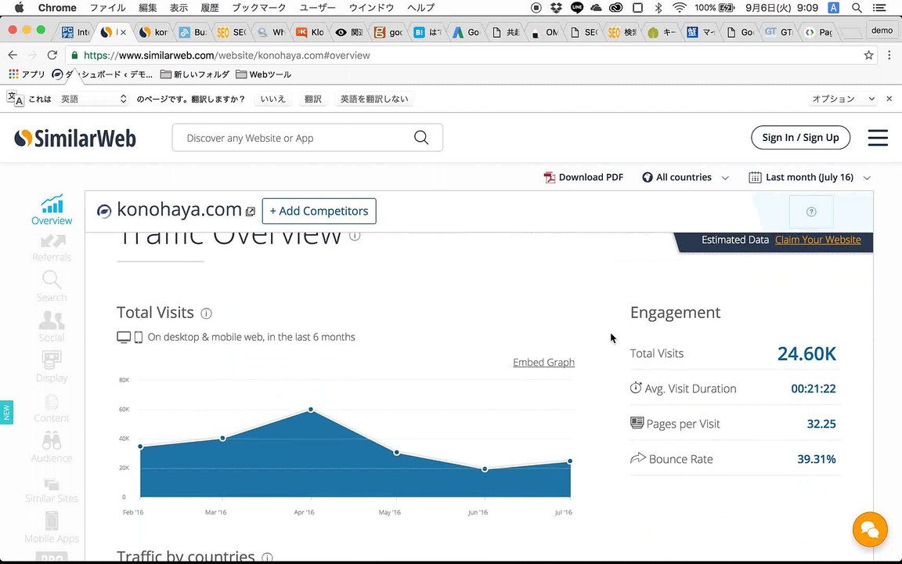
Task: Open the orange chat bubble widget
Action: click(870, 529)
